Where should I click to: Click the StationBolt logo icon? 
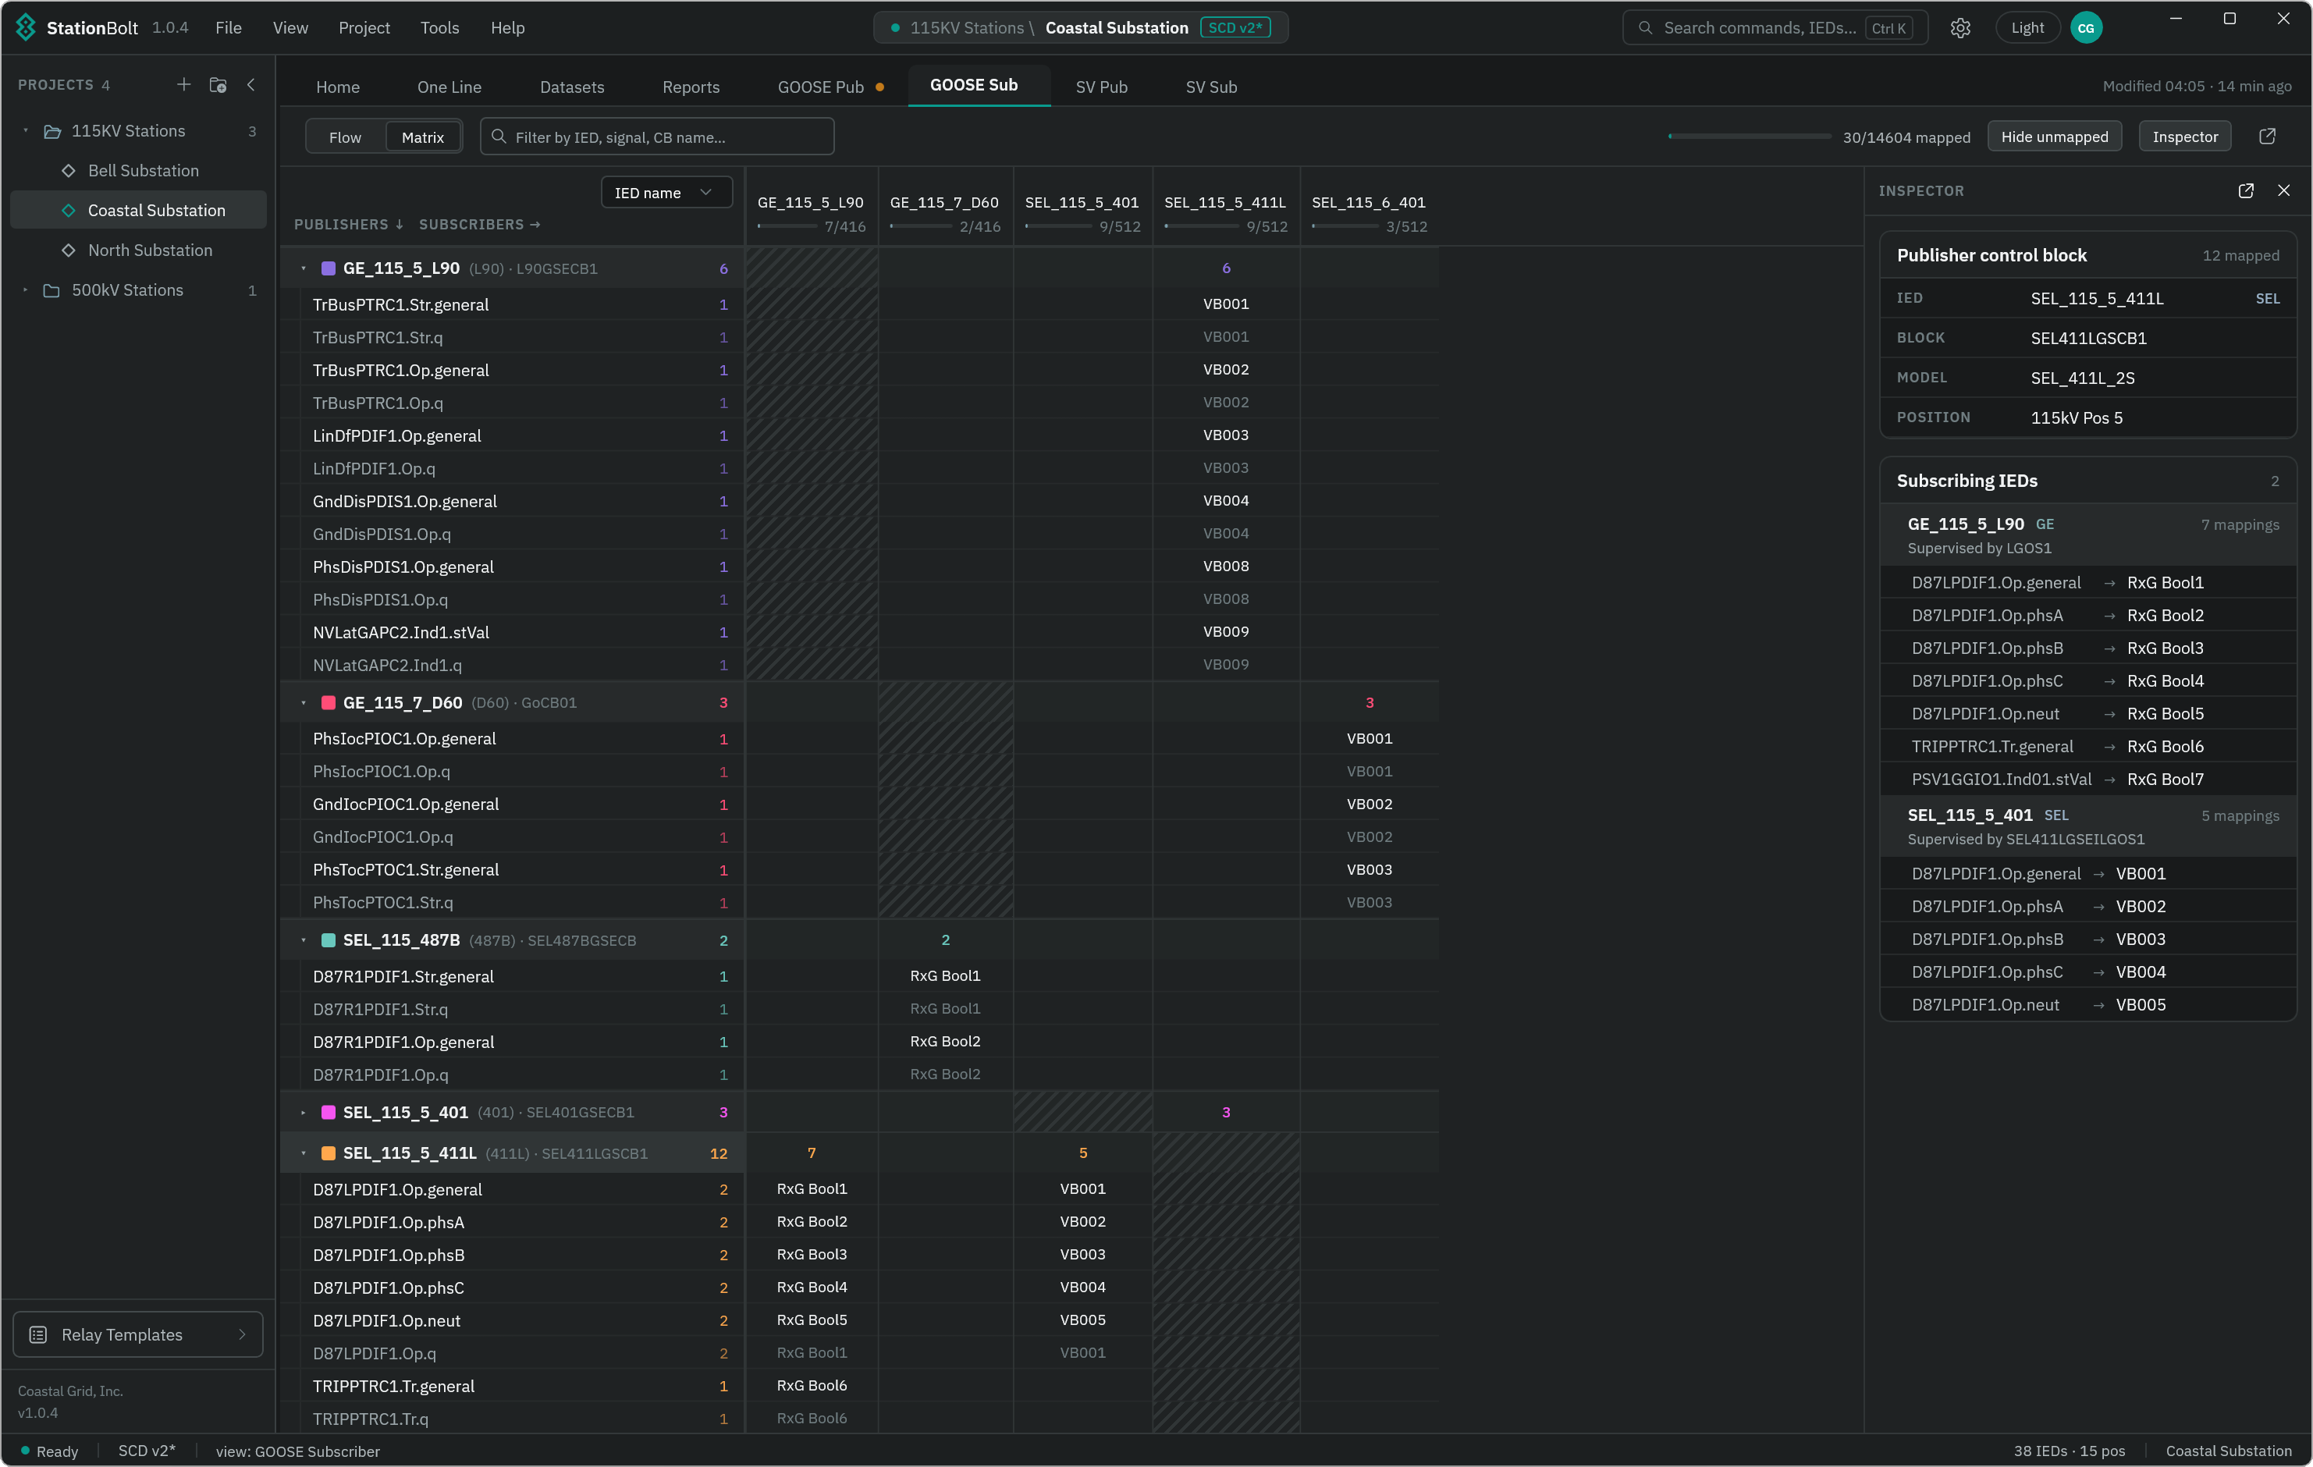(26, 27)
